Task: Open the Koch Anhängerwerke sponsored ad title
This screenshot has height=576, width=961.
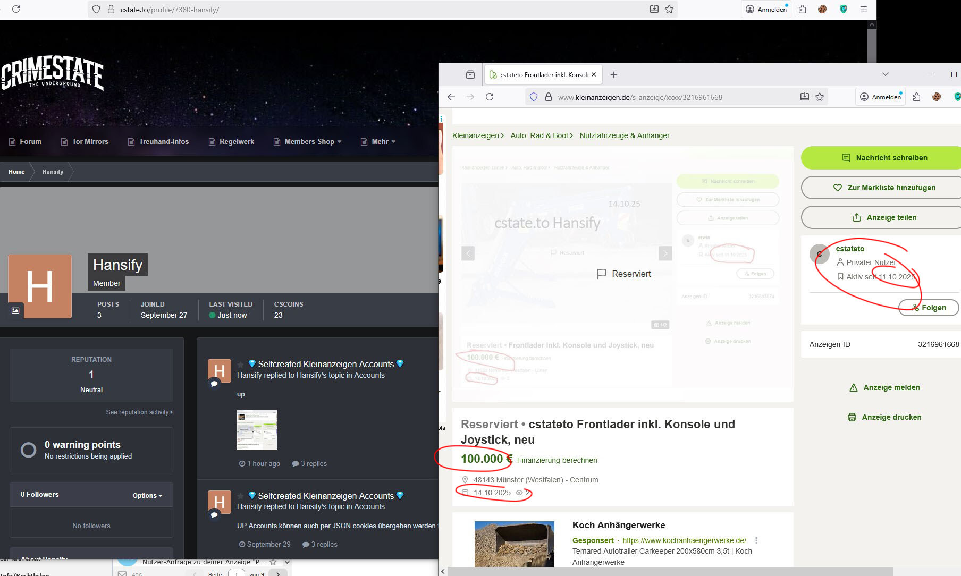Action: pos(619,525)
